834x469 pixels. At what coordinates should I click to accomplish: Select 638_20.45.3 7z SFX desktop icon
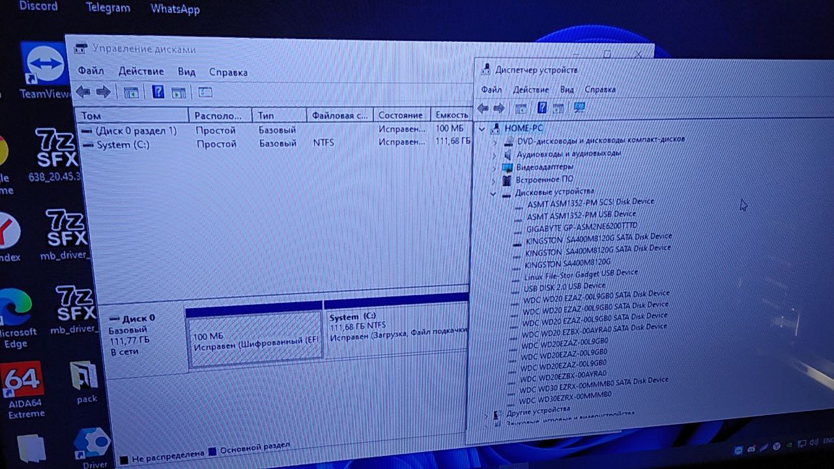[55, 155]
